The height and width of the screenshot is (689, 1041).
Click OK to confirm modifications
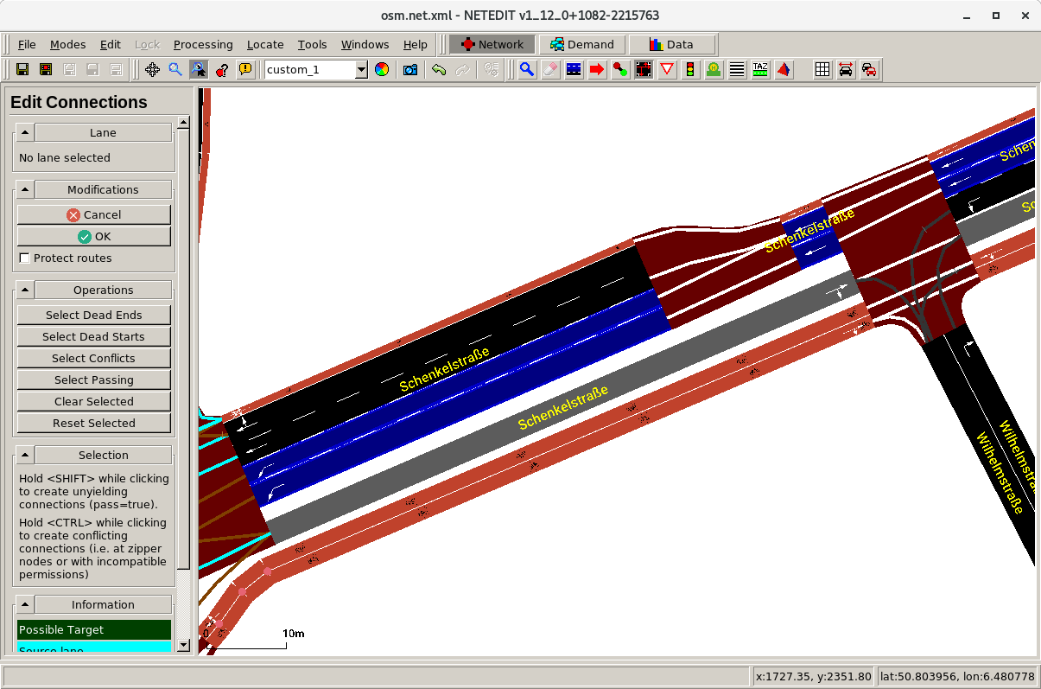[94, 237]
